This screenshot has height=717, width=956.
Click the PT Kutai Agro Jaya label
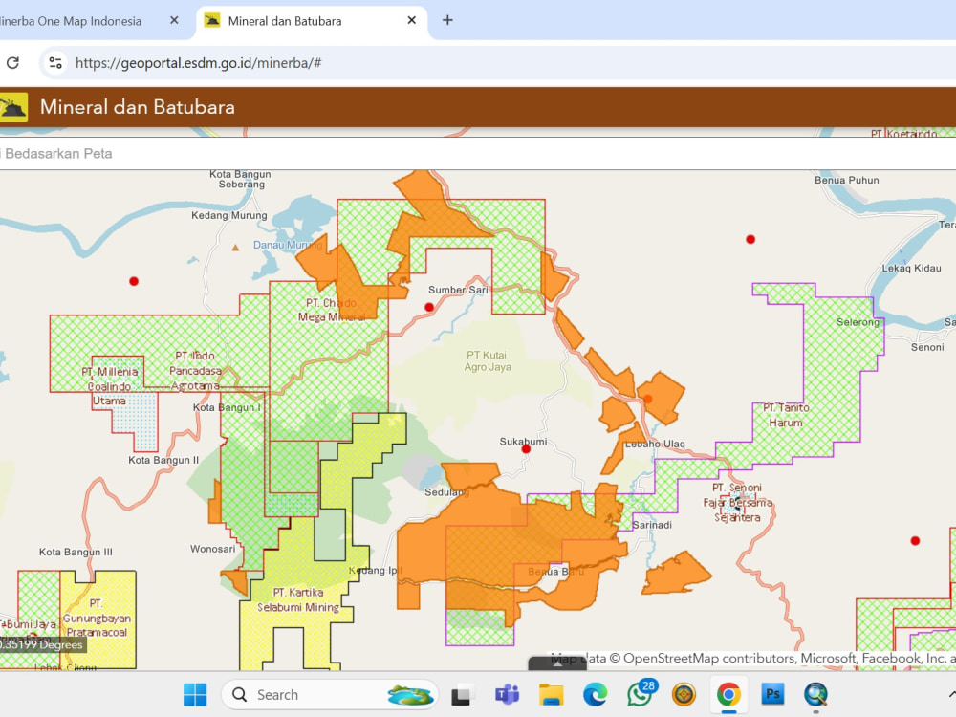(x=488, y=361)
